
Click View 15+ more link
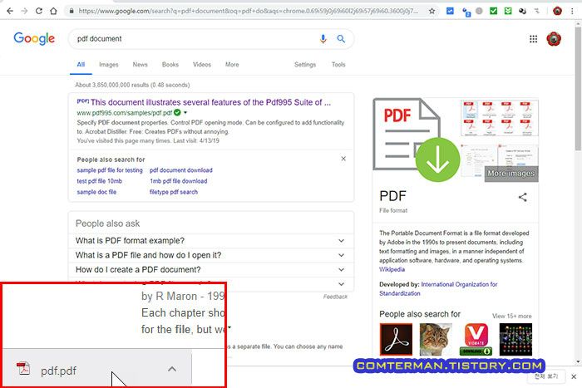[512, 316]
